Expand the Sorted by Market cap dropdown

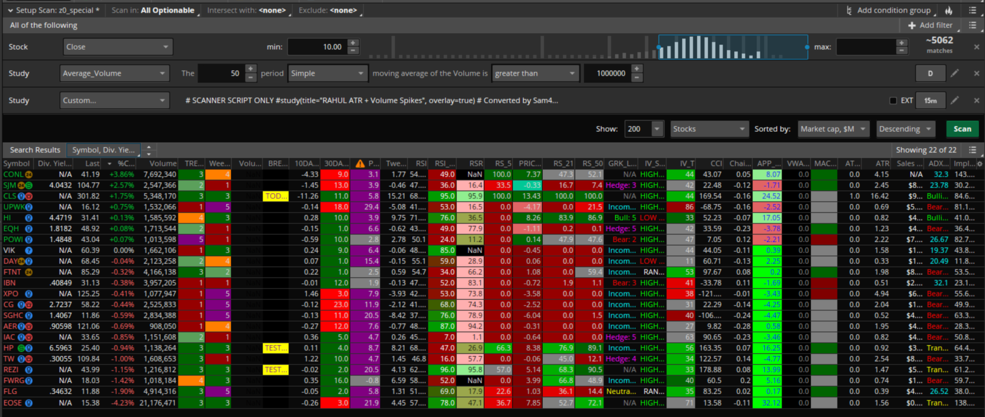pyautogui.click(x=833, y=129)
